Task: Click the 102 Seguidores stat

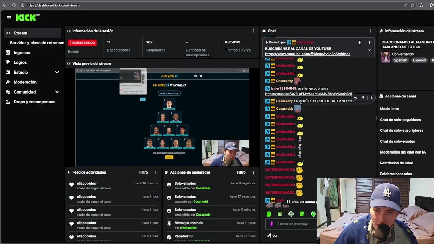Action: click(156, 46)
